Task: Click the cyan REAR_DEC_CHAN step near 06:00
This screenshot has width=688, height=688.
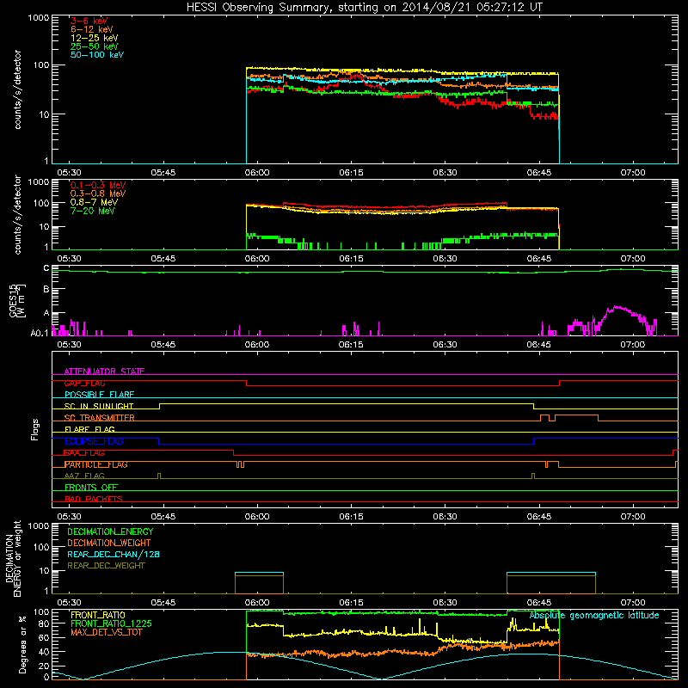Action: pyautogui.click(x=260, y=573)
